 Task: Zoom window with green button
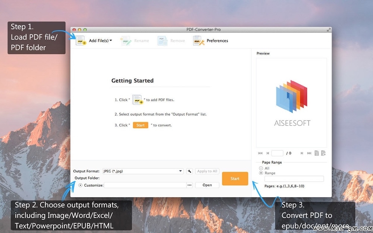pos(85,30)
